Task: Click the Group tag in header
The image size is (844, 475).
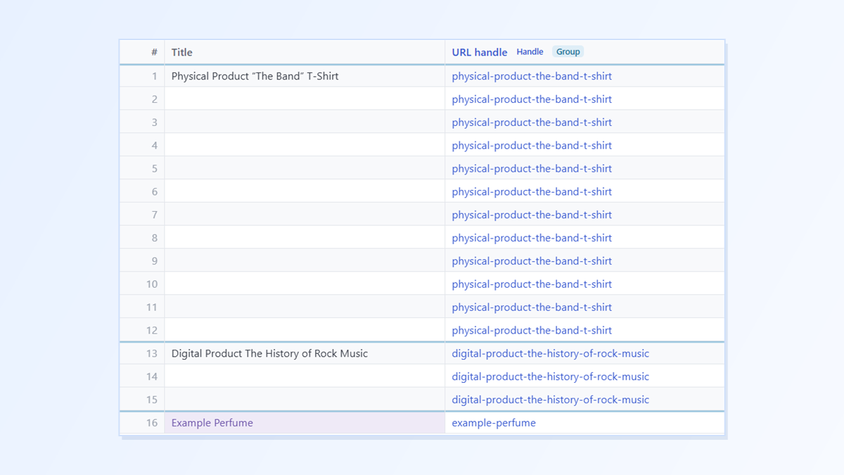Action: tap(568, 52)
